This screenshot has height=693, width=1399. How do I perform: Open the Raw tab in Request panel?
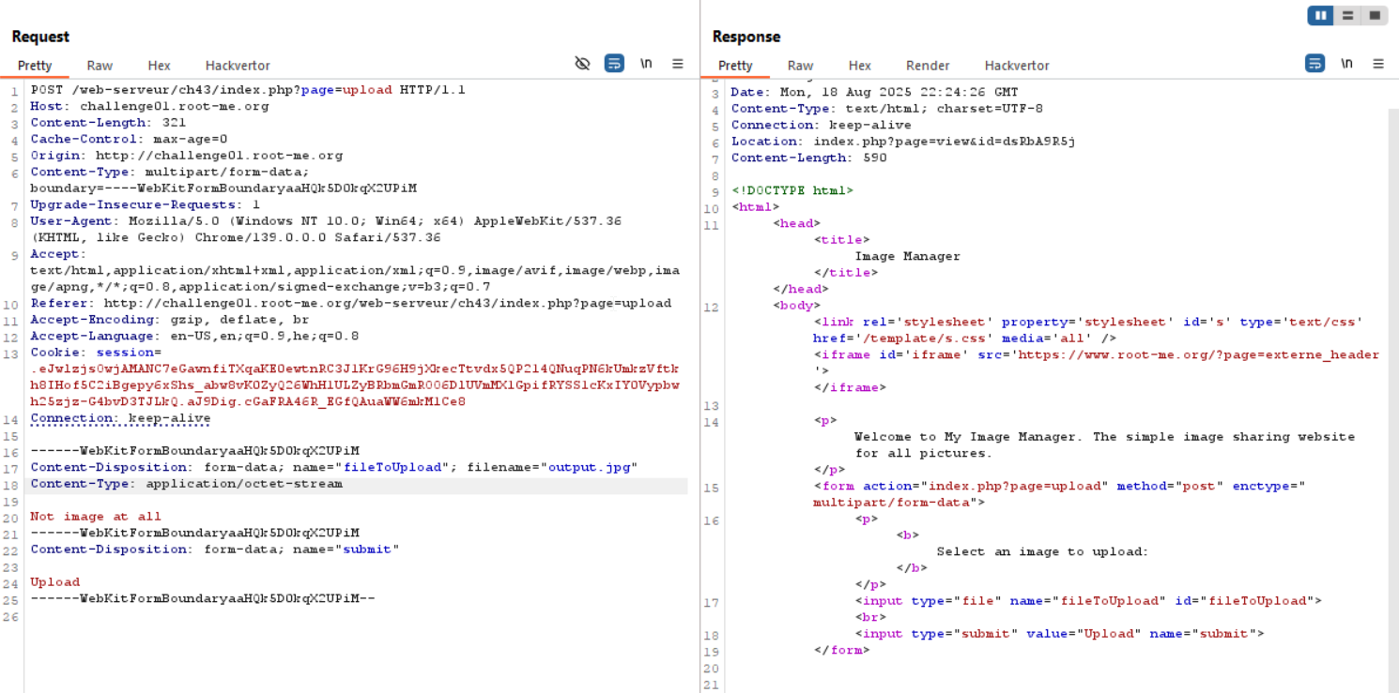tap(100, 66)
